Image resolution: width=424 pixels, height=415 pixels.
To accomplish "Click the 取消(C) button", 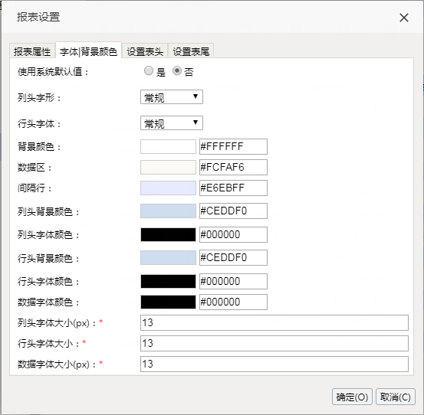I will [396, 397].
